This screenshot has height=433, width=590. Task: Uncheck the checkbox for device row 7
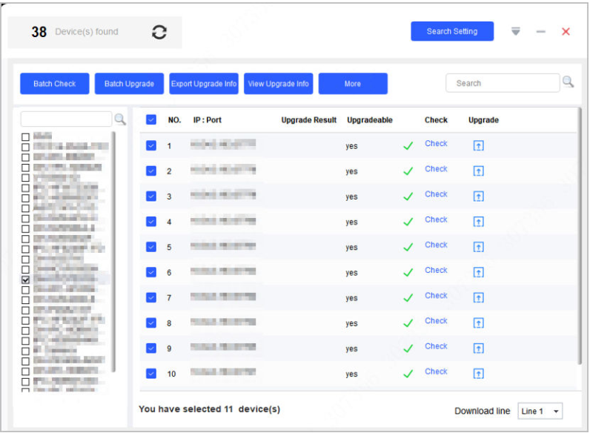[151, 297]
